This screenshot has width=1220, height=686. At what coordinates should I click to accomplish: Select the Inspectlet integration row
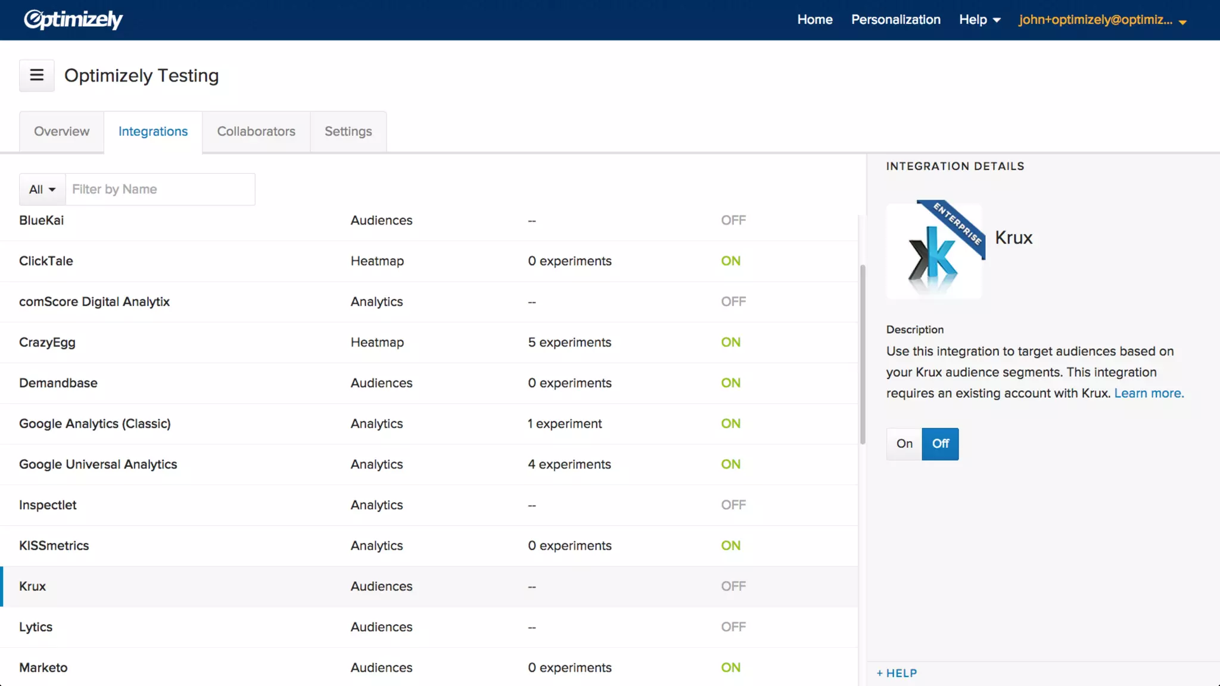click(x=429, y=505)
